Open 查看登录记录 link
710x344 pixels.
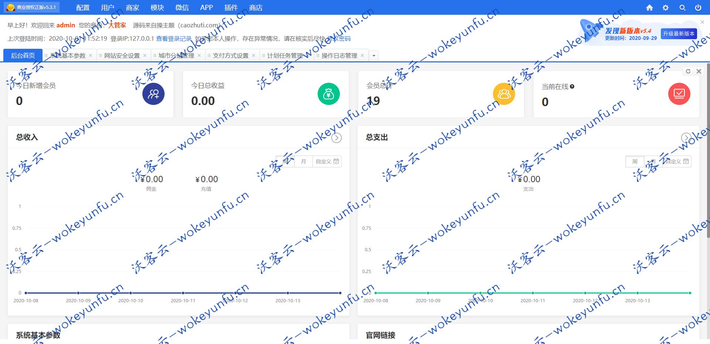pos(174,38)
